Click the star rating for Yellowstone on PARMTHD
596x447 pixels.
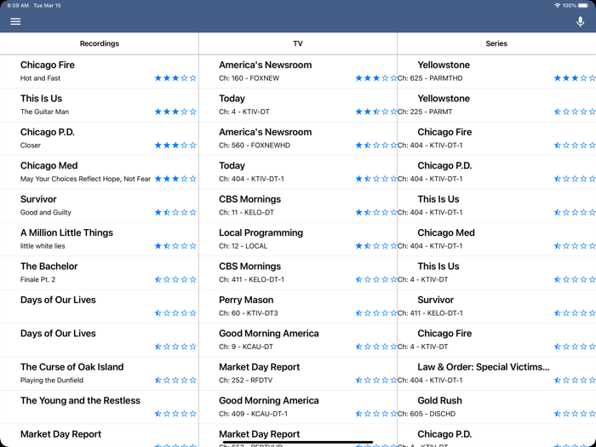575,78
